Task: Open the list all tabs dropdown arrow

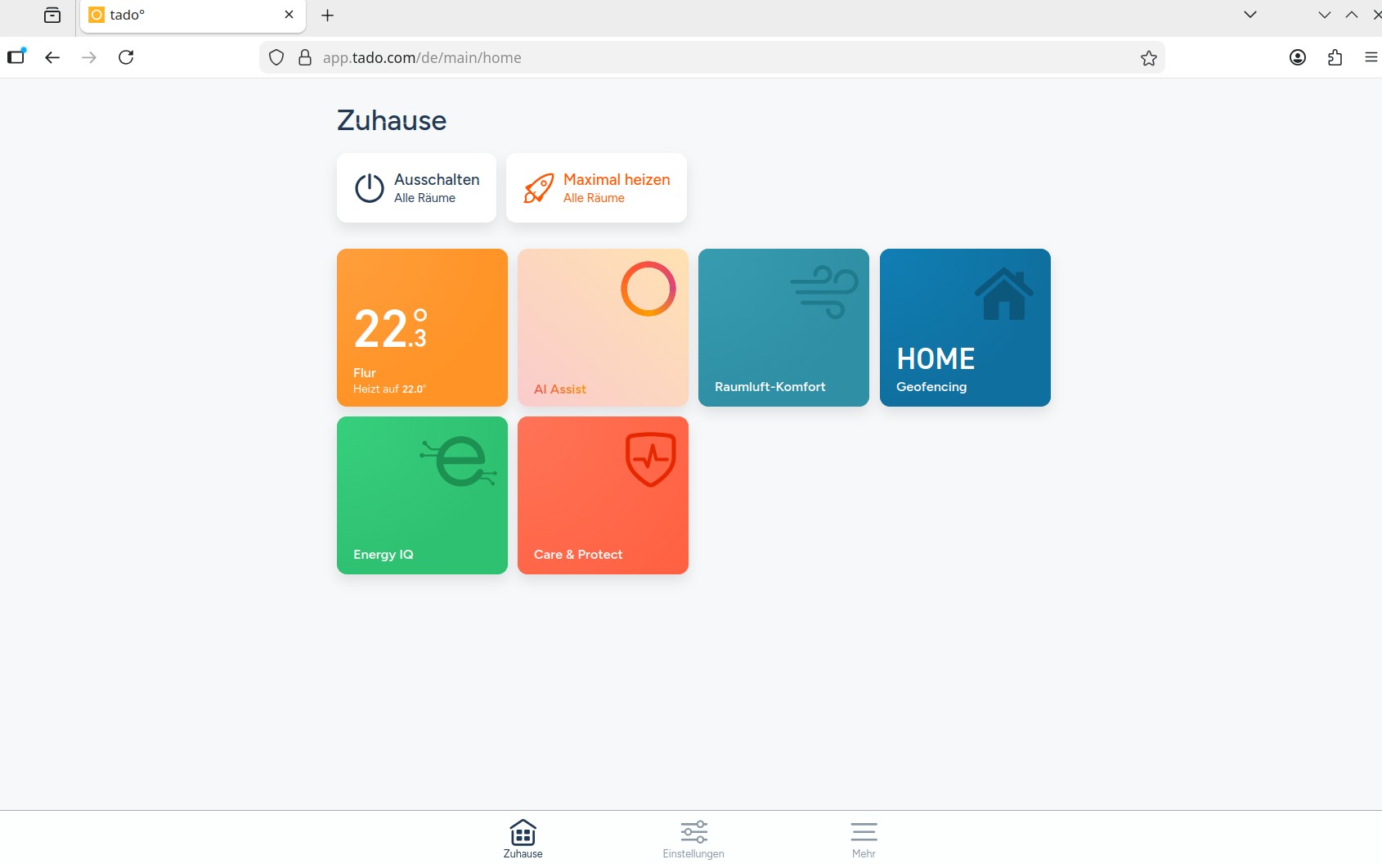Action: click(x=1250, y=15)
